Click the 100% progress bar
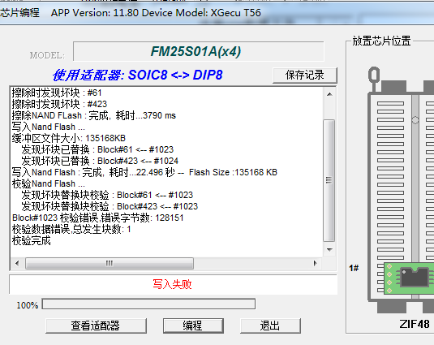Image resolution: width=434 pixels, height=345 pixels. (x=148, y=304)
